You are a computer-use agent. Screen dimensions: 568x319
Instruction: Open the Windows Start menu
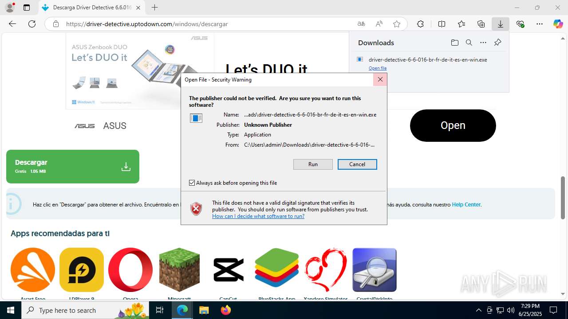[x=11, y=310]
